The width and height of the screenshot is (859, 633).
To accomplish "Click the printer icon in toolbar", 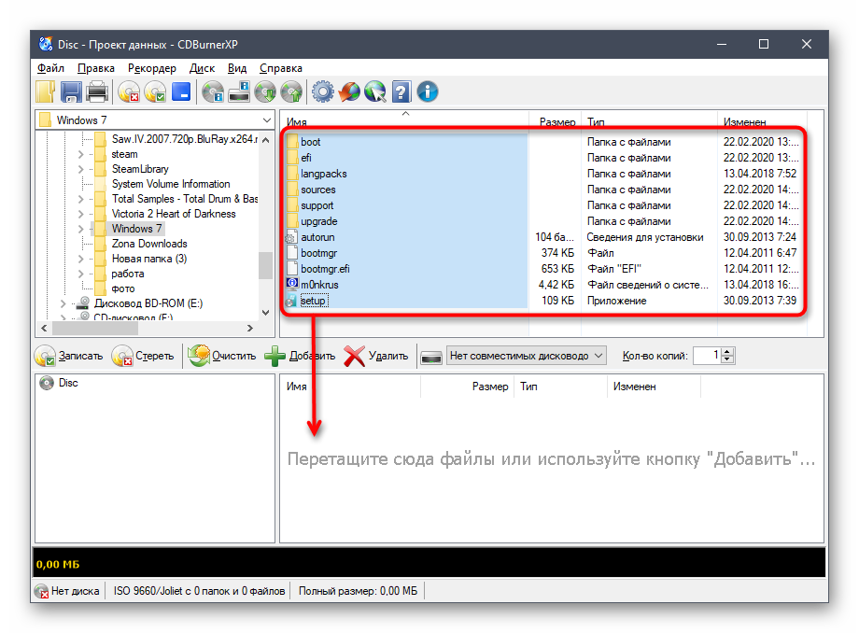I will tap(97, 91).
